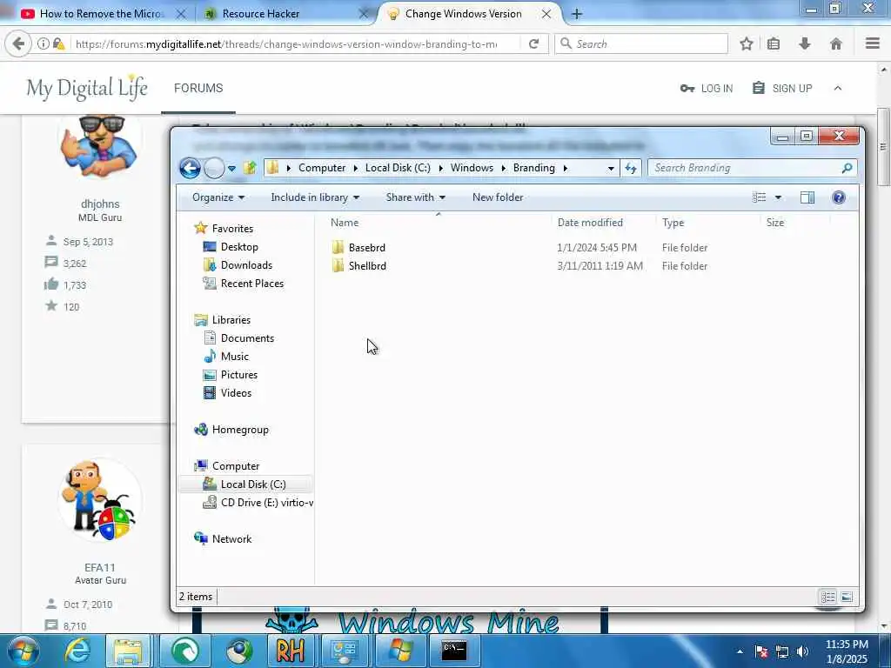Click the volume icon in system tray
The image size is (891, 668).
[802, 651]
